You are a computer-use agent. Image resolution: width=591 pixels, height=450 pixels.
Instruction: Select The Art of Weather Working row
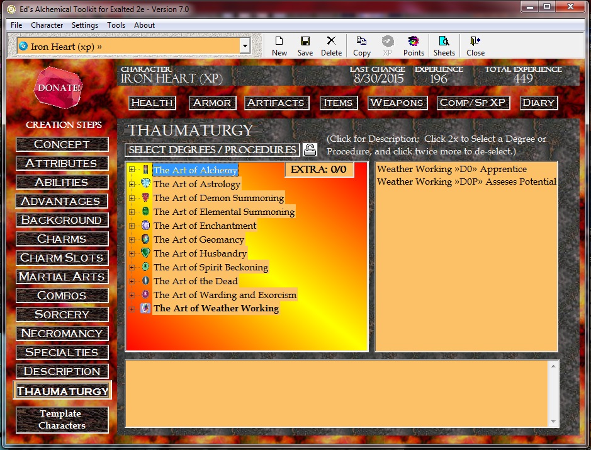click(x=216, y=308)
